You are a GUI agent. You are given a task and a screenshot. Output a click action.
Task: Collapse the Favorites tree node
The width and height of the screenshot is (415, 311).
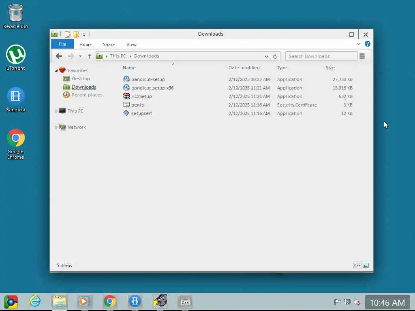pyautogui.click(x=56, y=70)
